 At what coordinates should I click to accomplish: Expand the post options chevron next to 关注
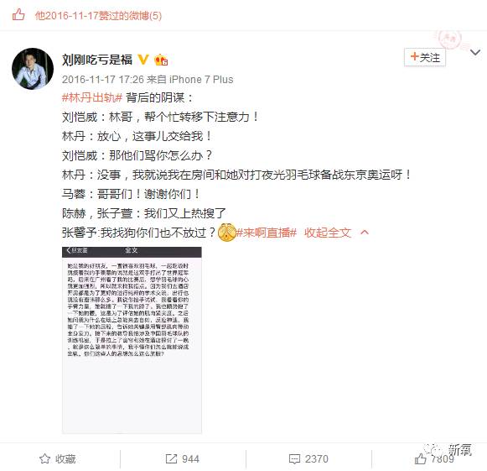tap(475, 52)
